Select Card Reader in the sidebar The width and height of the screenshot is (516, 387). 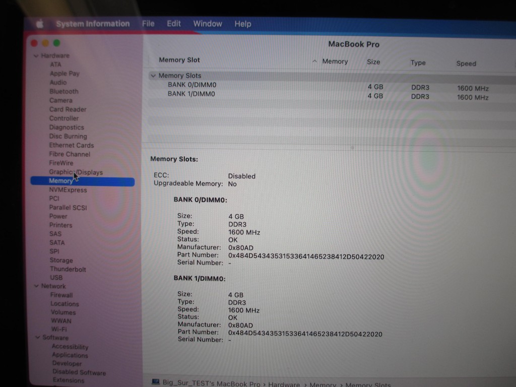pos(68,109)
